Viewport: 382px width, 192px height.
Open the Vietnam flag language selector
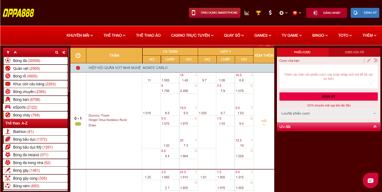(297, 13)
